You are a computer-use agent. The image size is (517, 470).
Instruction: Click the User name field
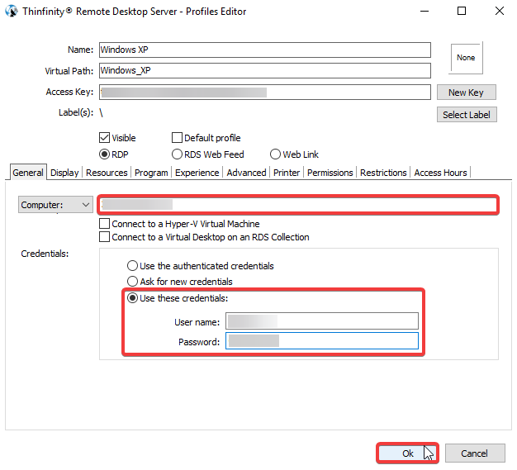322,321
